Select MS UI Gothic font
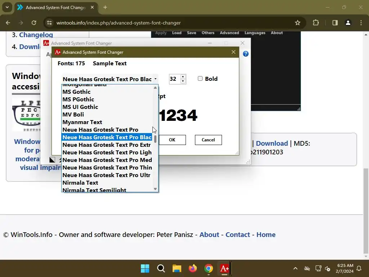The width and height of the screenshot is (369, 277). tap(107, 107)
